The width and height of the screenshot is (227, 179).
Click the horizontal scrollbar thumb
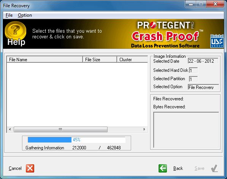[60, 129]
